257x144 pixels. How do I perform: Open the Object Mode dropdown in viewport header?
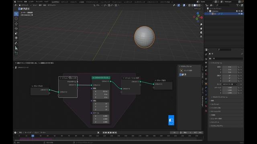25,5
